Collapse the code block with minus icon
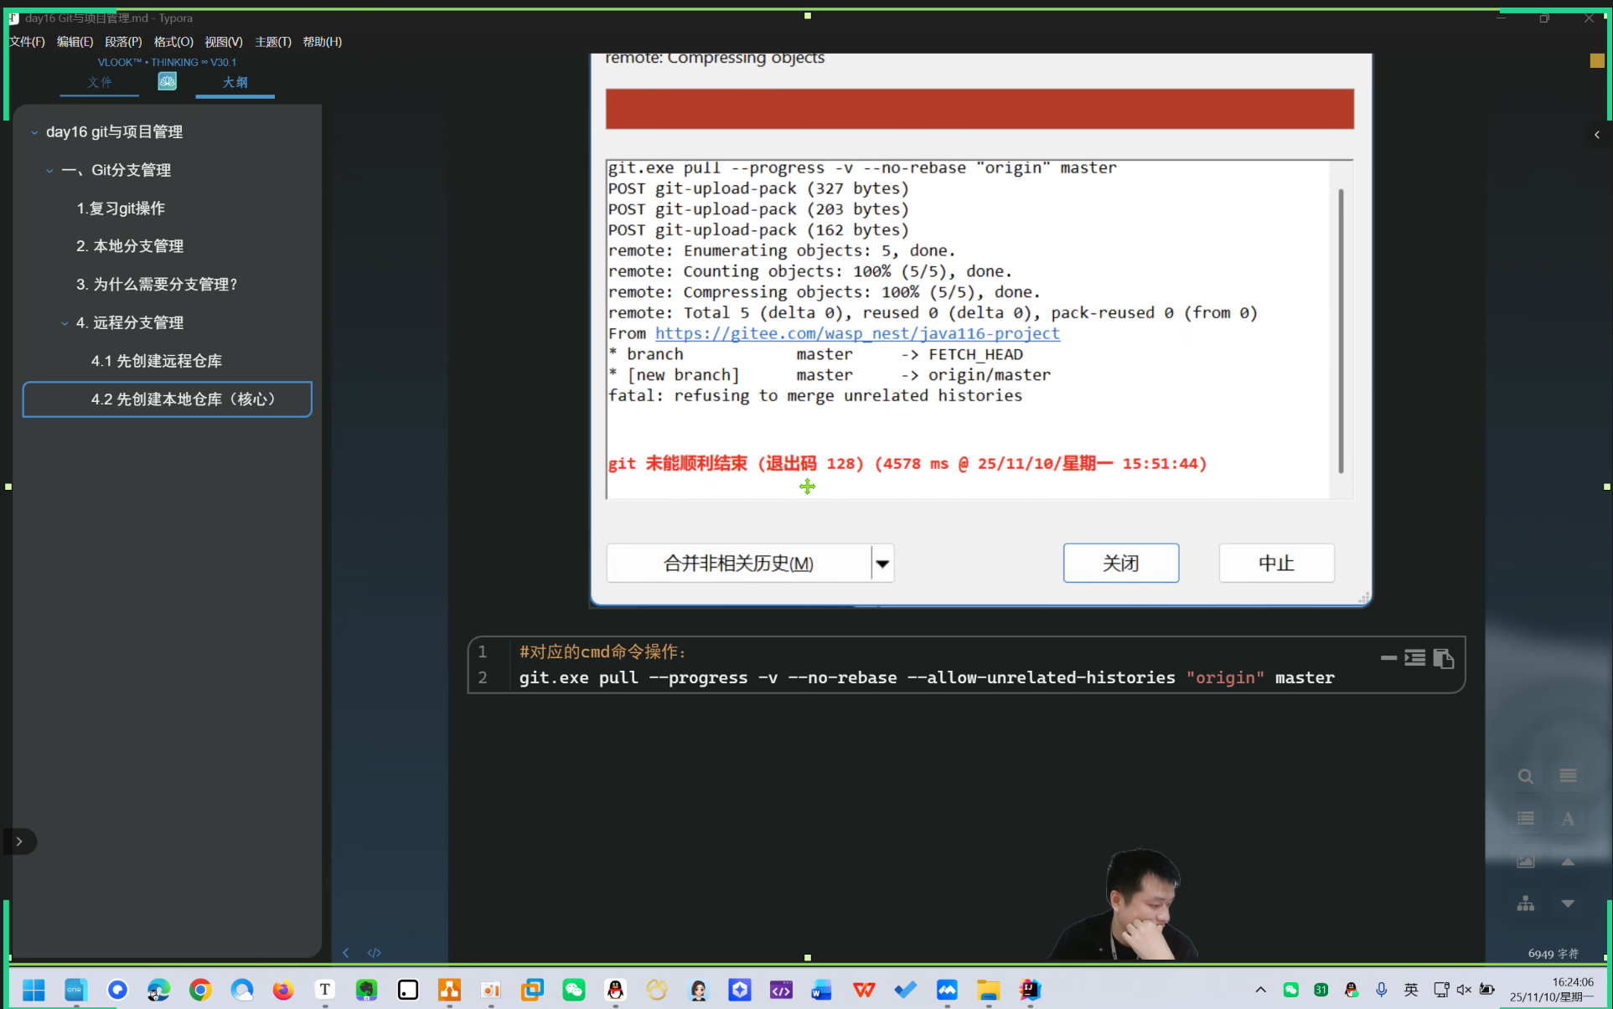Image resolution: width=1613 pixels, height=1009 pixels. point(1388,658)
